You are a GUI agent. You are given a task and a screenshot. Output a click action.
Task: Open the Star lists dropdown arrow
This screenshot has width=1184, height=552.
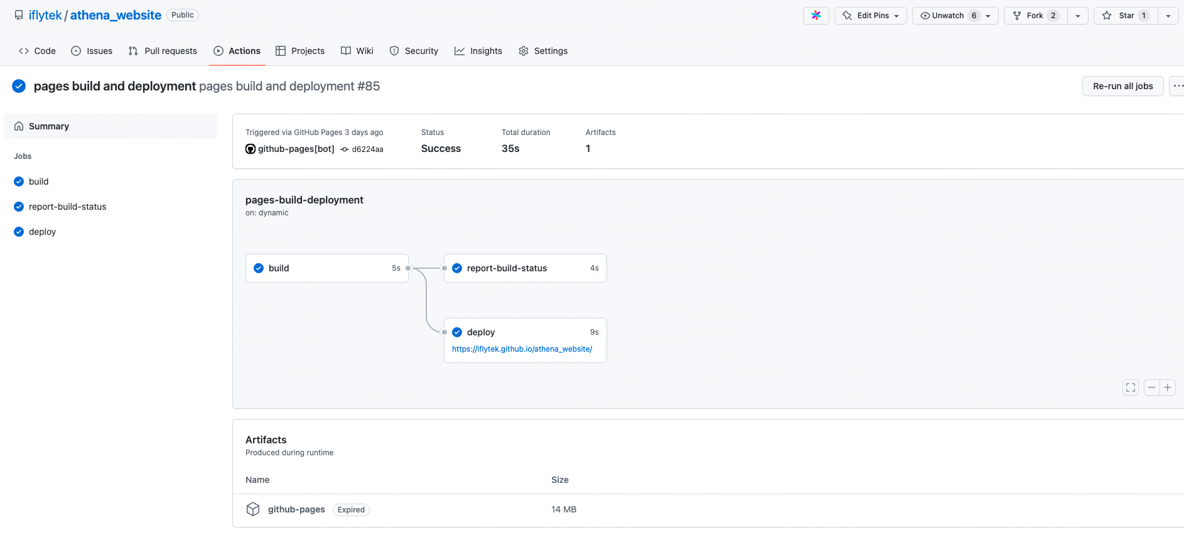coord(1168,16)
